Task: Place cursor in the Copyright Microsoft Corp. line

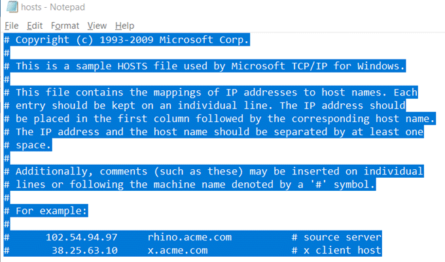Action: [131, 40]
